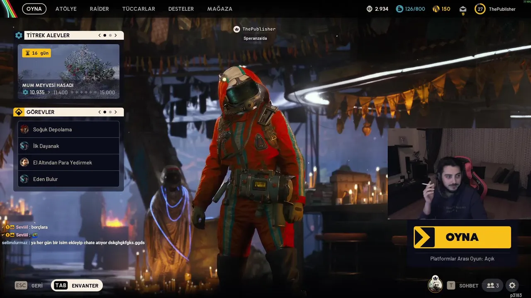Go to the TÜCCARLAR tab
The image size is (531, 298).
tap(139, 9)
